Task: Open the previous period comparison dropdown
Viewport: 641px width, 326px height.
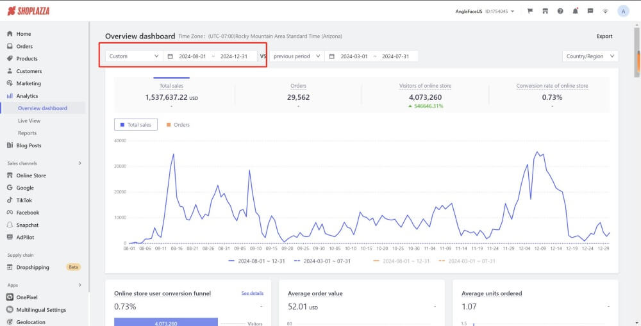Action: (x=297, y=56)
